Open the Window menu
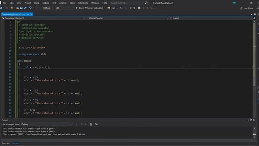Viewport: 259px width, 146px height. (95, 3)
